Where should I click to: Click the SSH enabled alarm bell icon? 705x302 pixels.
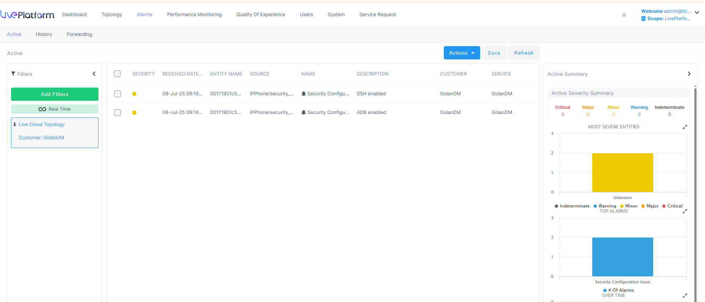303,94
